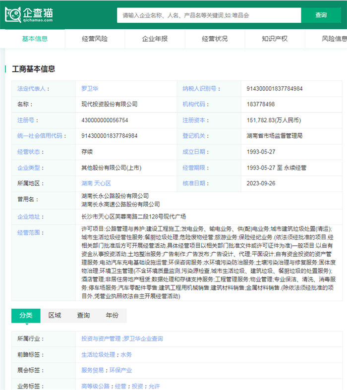Open the 风险信息 tab
This screenshot has height=390, width=347.
pos(334,39)
